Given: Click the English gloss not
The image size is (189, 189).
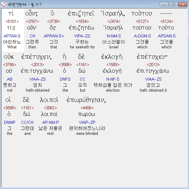Looking at the screenshot, I should point(10,90).
